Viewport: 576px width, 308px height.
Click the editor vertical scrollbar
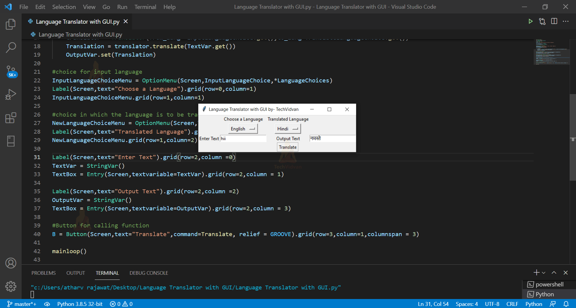point(573,137)
